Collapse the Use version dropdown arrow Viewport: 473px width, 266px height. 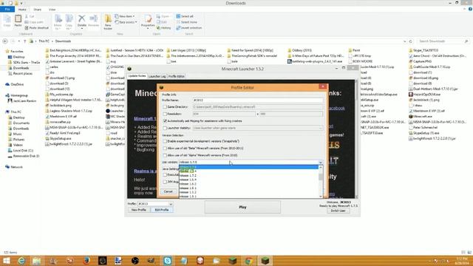click(x=320, y=163)
